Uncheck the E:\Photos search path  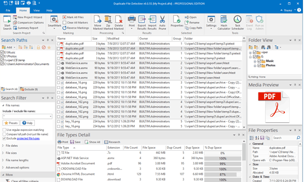(x=2, y=56)
